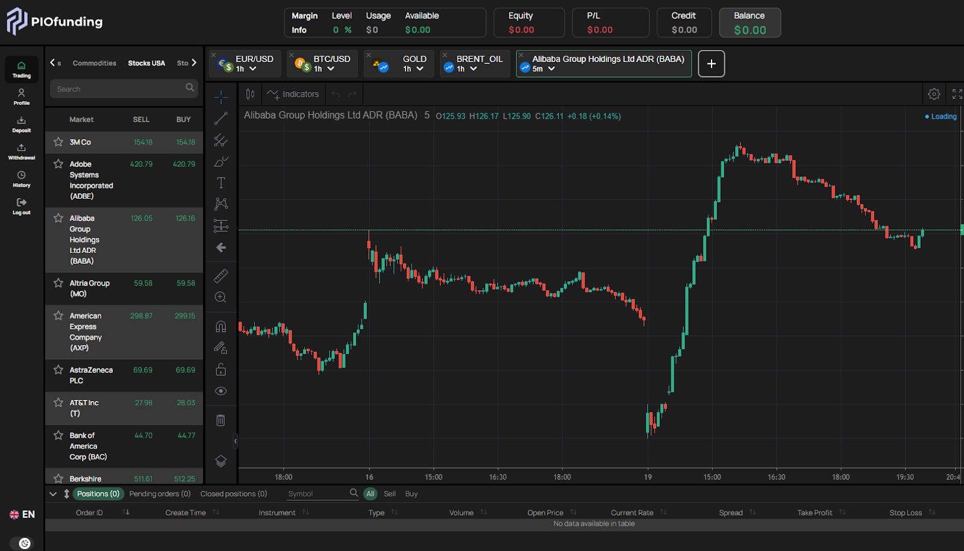The image size is (964, 551).
Task: Click the market Search field
Action: coord(124,89)
